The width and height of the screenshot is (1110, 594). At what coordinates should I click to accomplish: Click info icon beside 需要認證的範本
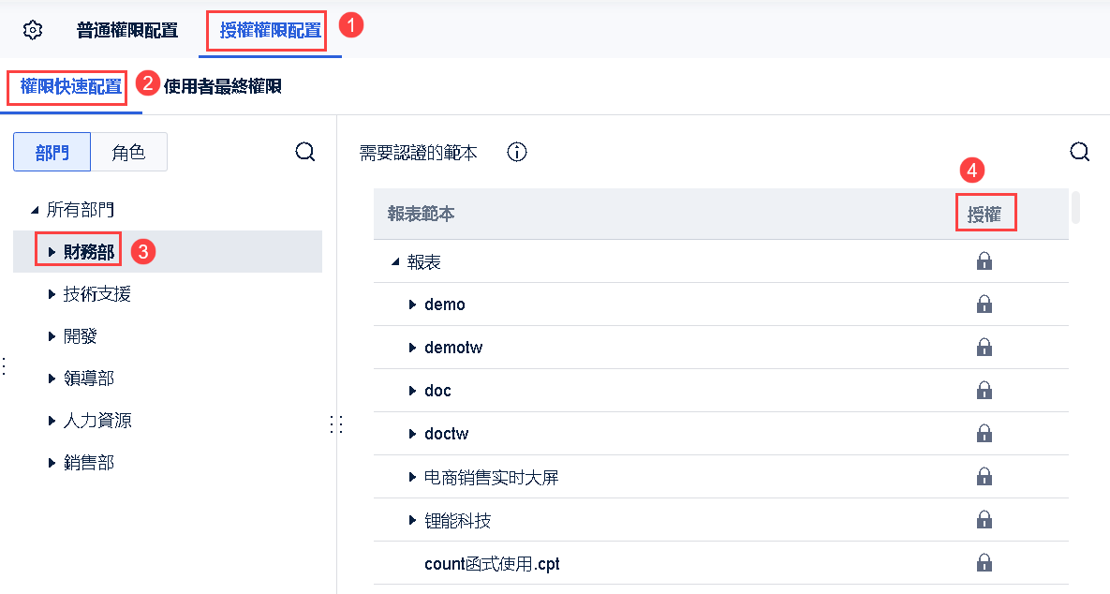pyautogui.click(x=517, y=152)
